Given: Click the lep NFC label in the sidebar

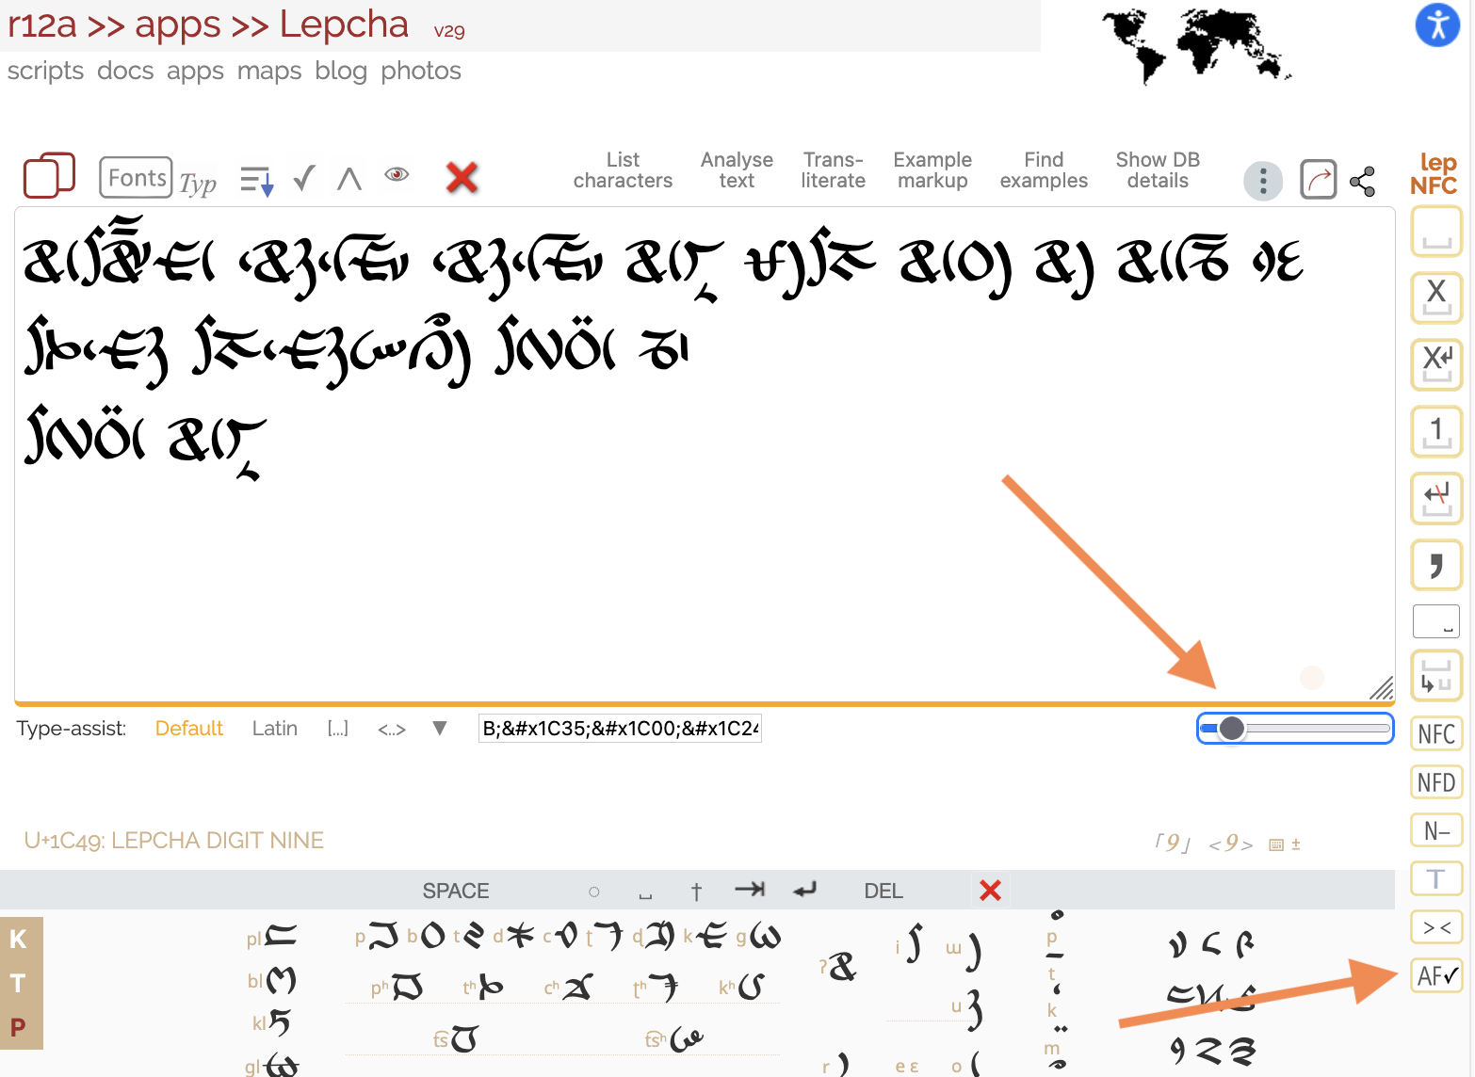Looking at the screenshot, I should click(x=1434, y=173).
